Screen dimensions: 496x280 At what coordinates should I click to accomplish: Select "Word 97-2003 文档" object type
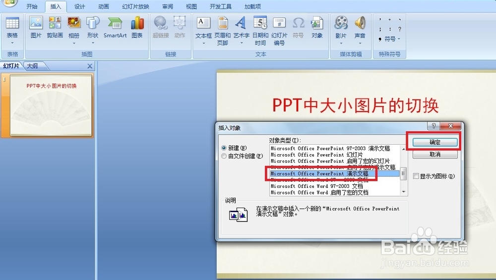tap(335, 186)
